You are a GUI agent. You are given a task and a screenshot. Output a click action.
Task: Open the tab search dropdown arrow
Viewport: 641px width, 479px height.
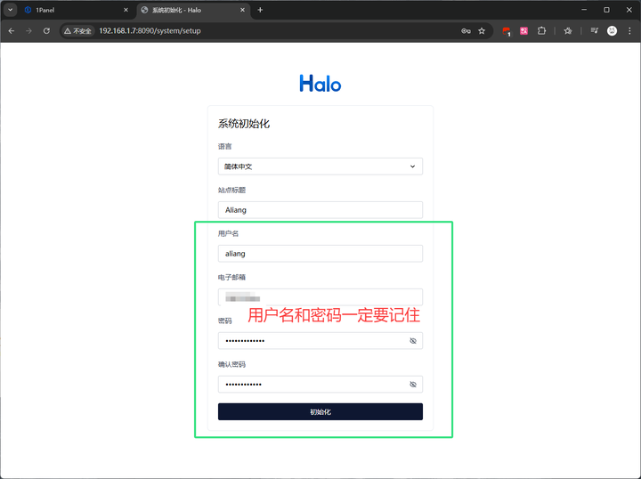(10, 10)
